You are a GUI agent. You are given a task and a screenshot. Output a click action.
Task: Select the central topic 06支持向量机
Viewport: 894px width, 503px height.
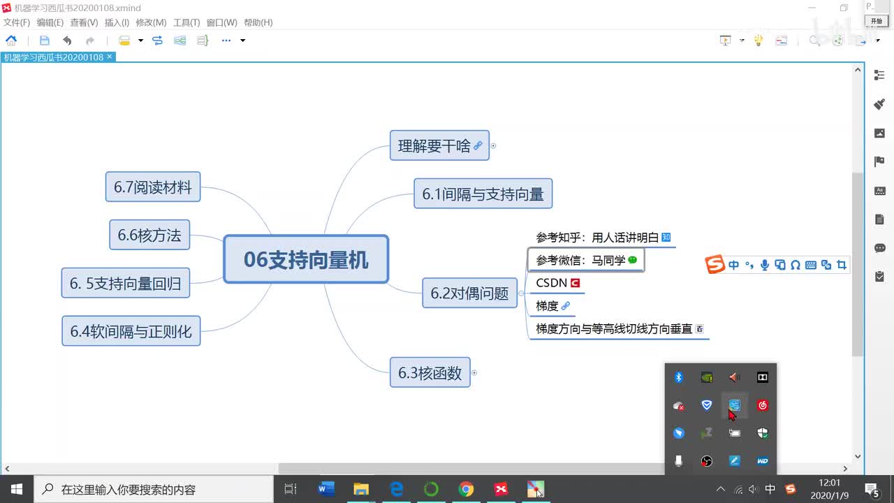click(x=306, y=259)
